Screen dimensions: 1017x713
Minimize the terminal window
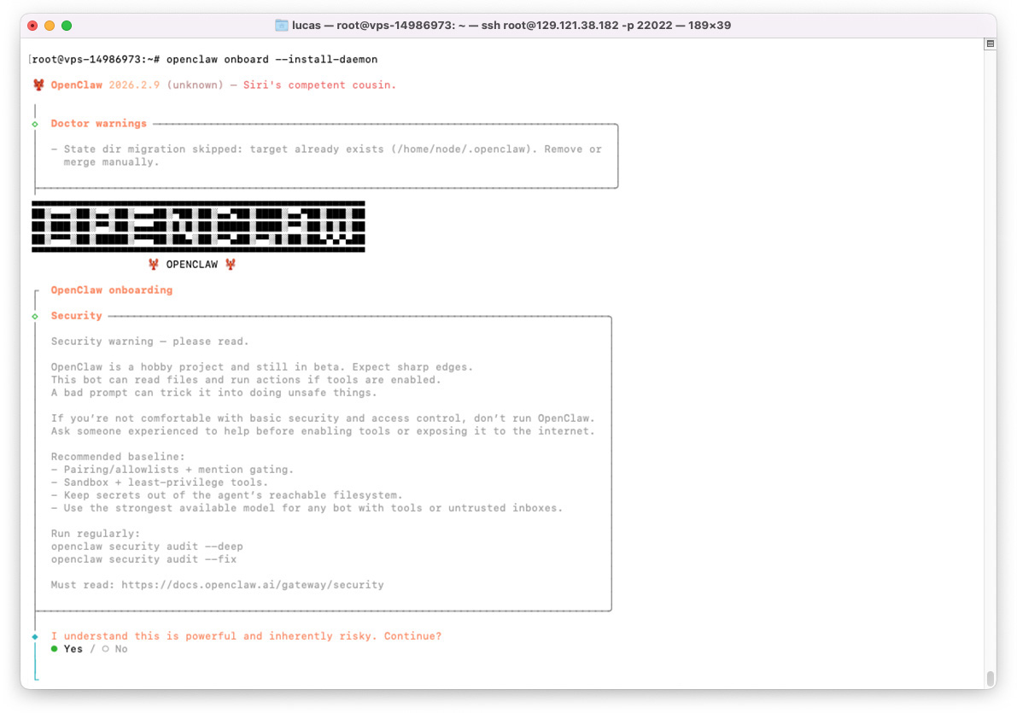pos(49,26)
